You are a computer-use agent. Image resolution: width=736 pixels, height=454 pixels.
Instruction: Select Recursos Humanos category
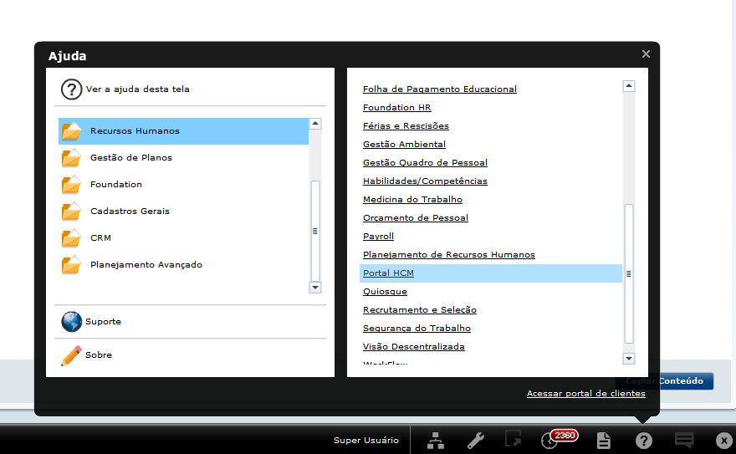point(183,131)
